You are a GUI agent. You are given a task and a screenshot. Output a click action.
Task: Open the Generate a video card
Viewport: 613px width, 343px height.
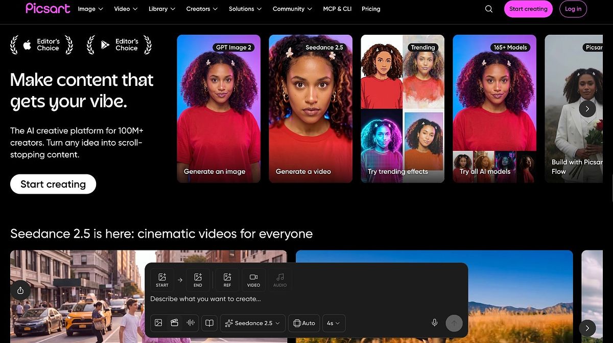click(x=311, y=108)
